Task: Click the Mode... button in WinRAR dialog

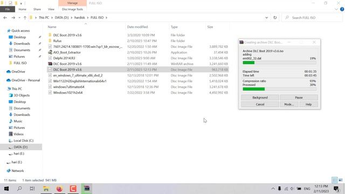Action: (x=289, y=104)
